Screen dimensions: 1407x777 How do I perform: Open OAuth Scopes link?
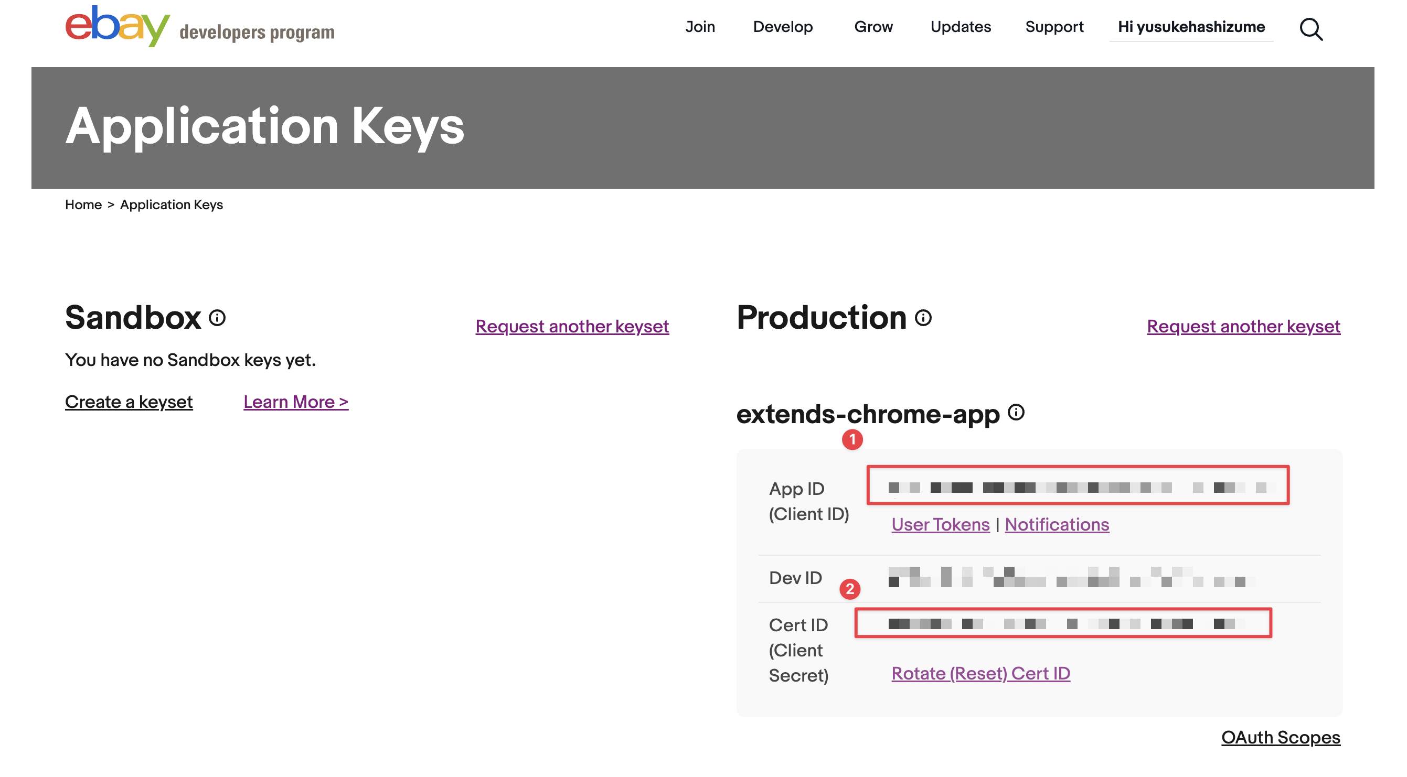(x=1280, y=737)
